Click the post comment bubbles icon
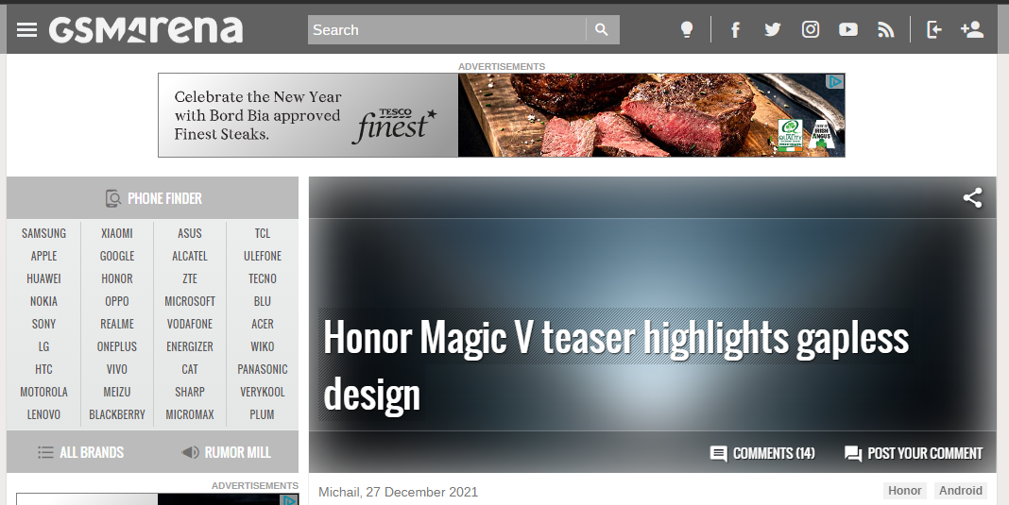 click(x=852, y=453)
